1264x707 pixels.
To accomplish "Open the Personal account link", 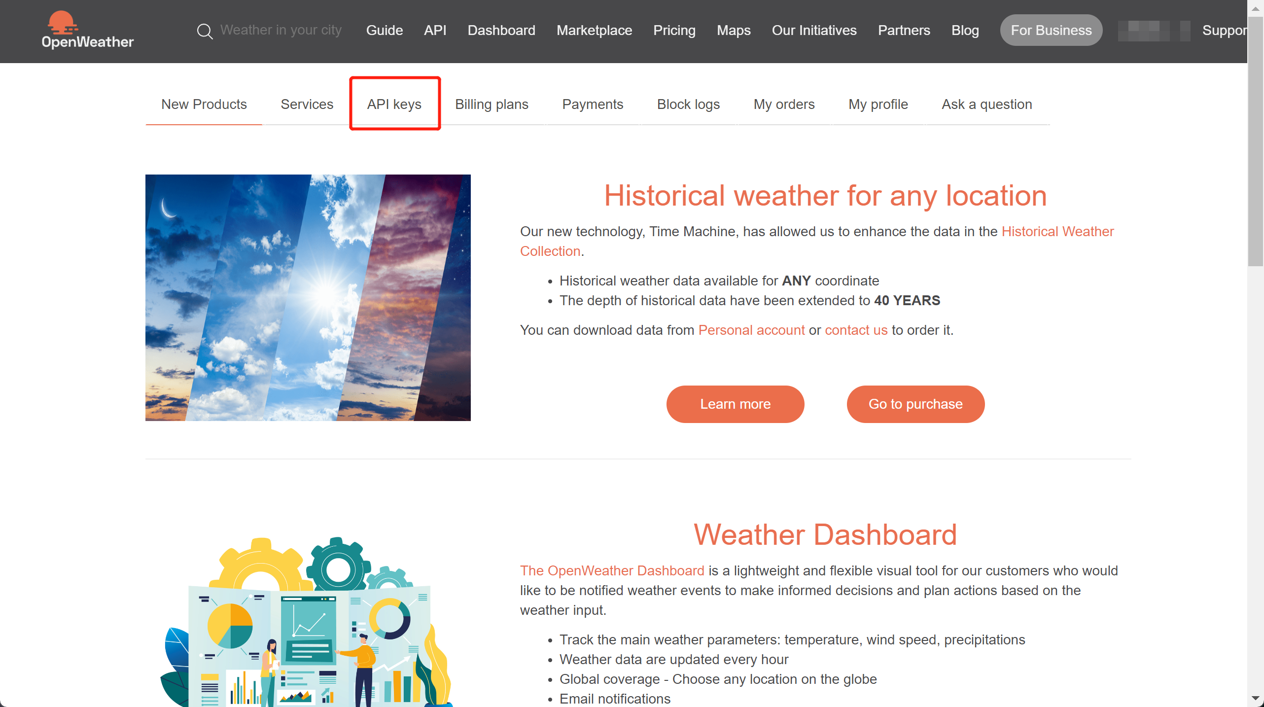I will (751, 330).
